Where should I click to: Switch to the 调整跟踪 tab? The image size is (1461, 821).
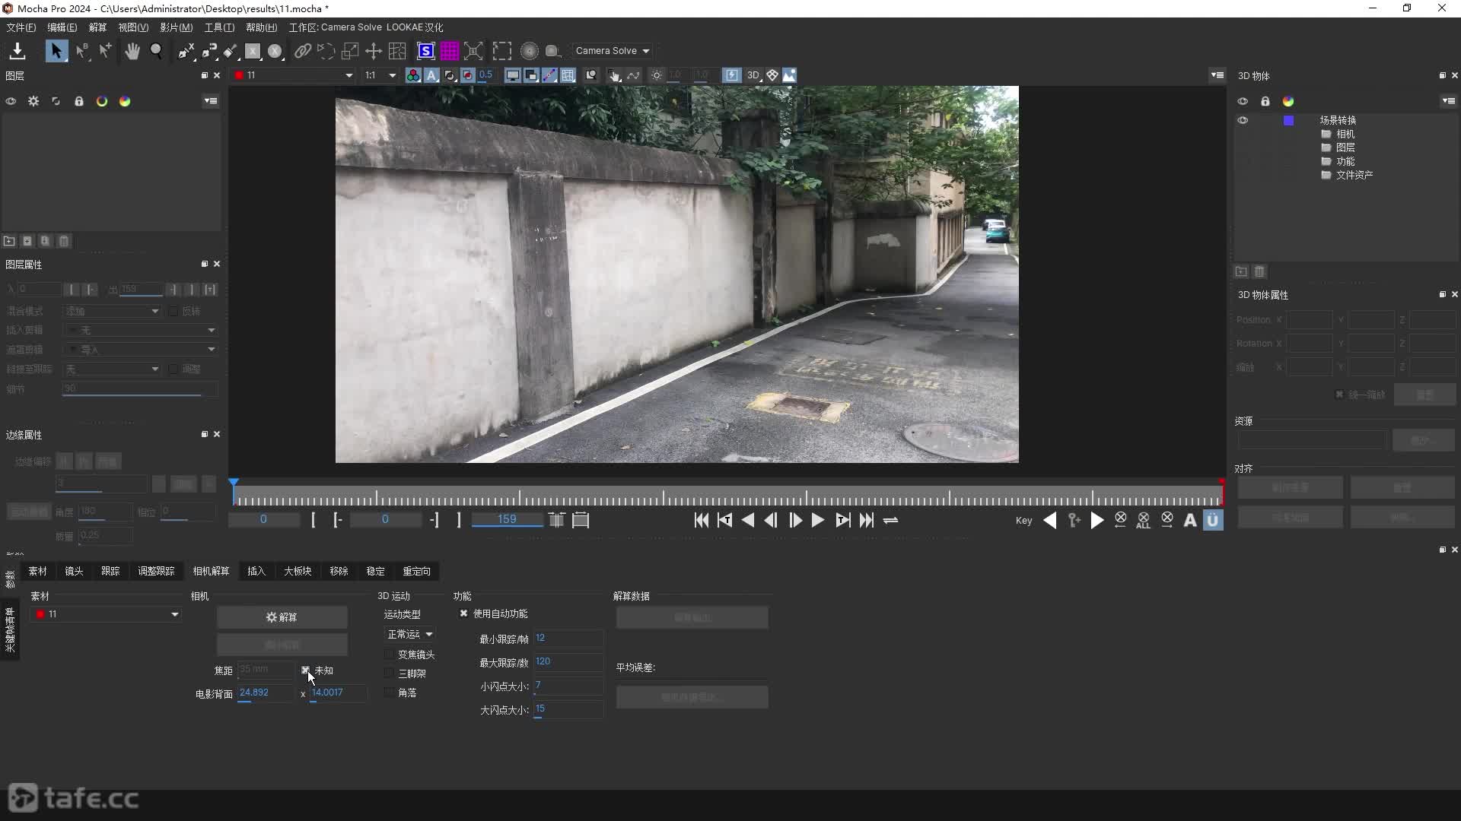156,571
